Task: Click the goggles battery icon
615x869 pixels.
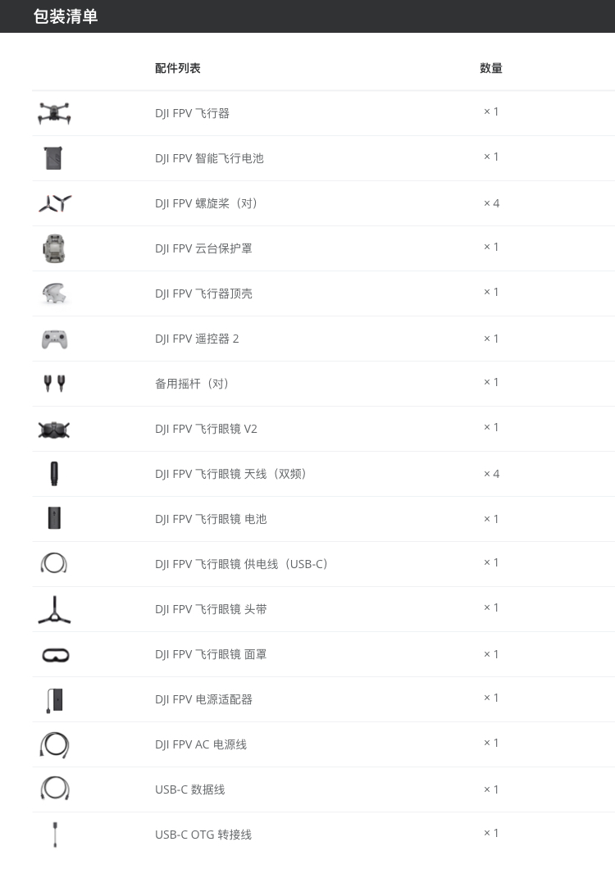Action: (x=54, y=519)
